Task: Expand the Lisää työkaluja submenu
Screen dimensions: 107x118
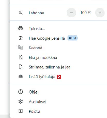Action: click(58, 77)
